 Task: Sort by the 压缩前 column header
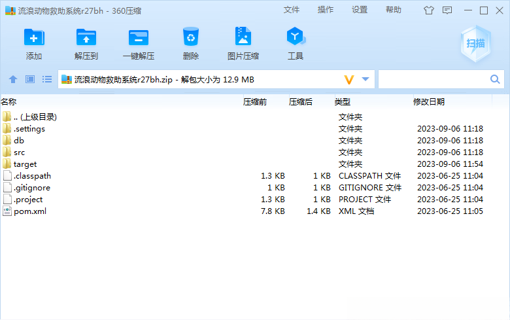point(255,102)
